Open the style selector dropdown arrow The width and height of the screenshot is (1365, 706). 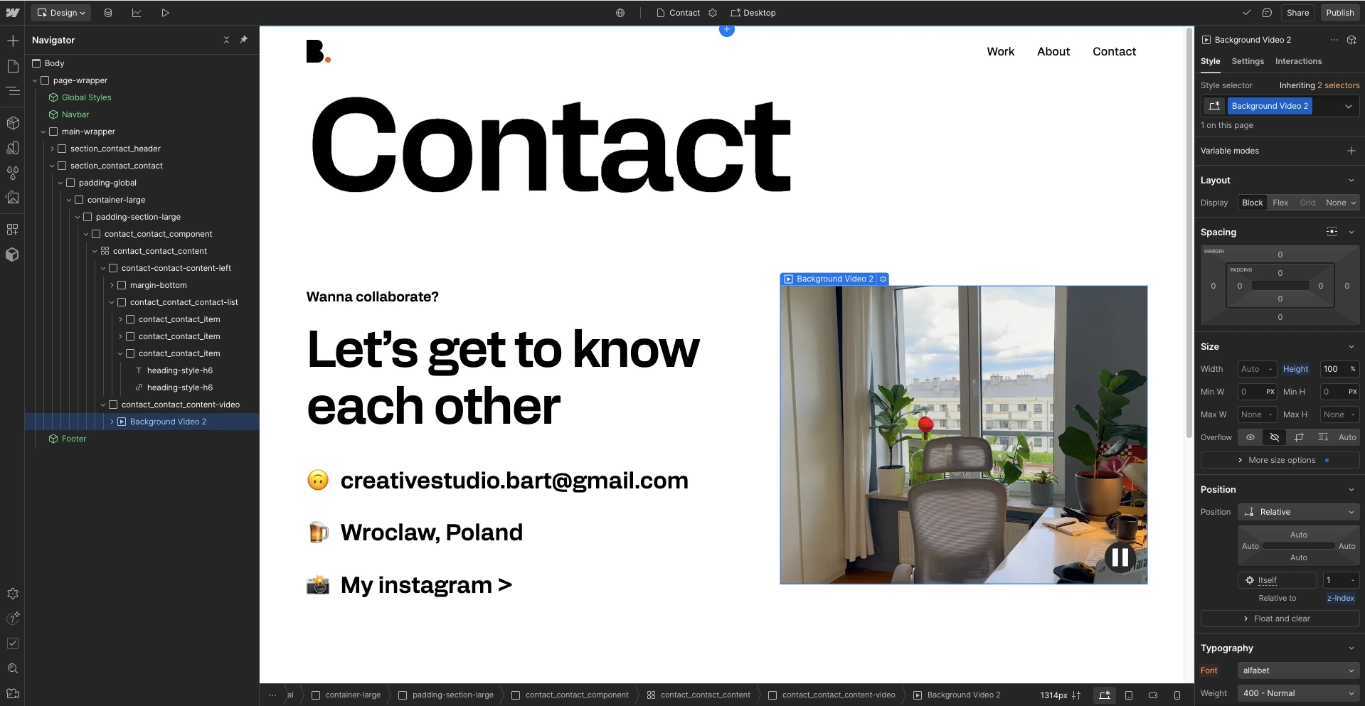point(1348,106)
